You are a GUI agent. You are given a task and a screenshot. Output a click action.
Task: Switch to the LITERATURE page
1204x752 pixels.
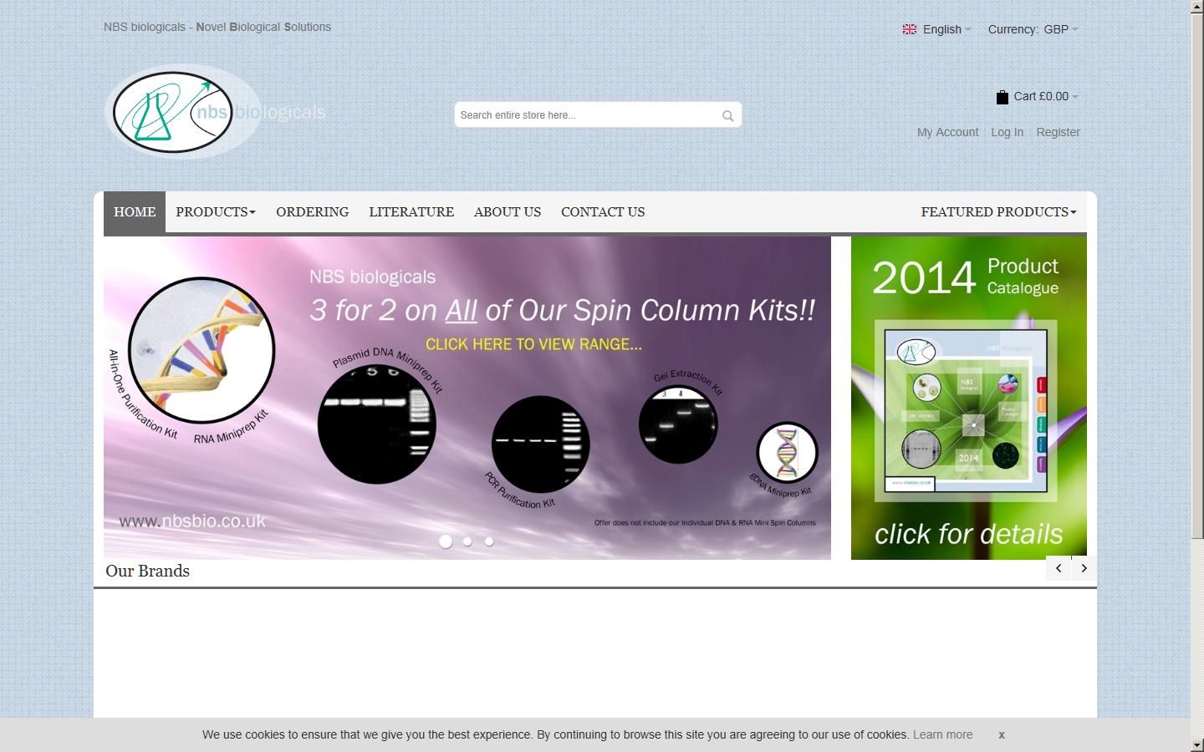(x=411, y=212)
